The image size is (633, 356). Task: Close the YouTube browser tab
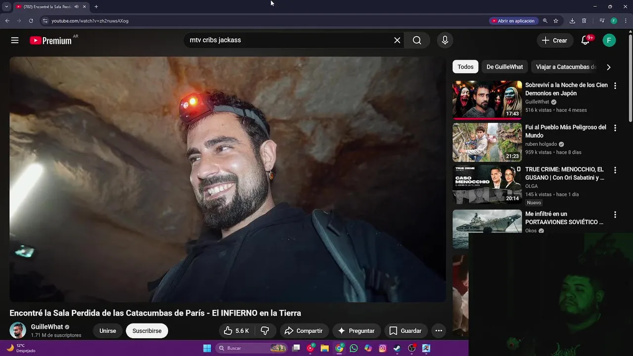coord(85,7)
